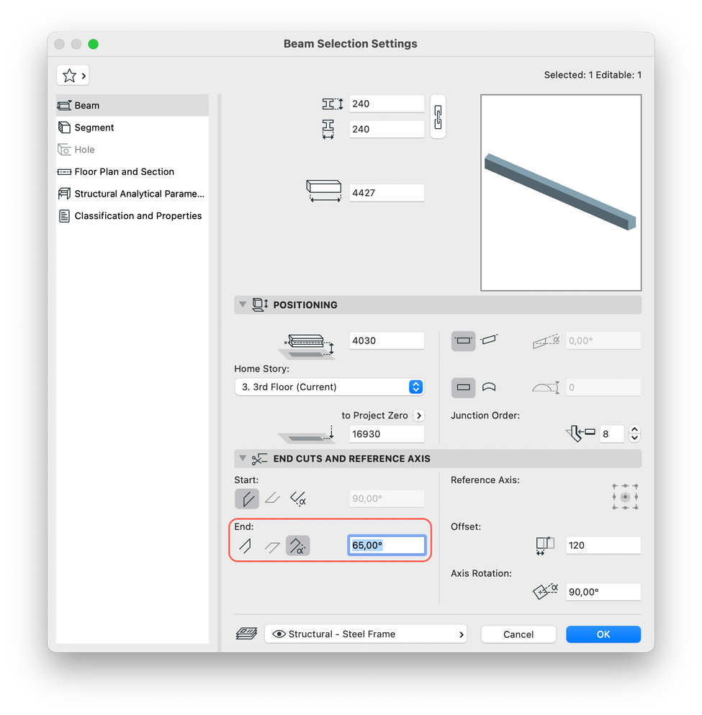Open the Segment settings page
The height and width of the screenshot is (715, 702).
point(132,127)
